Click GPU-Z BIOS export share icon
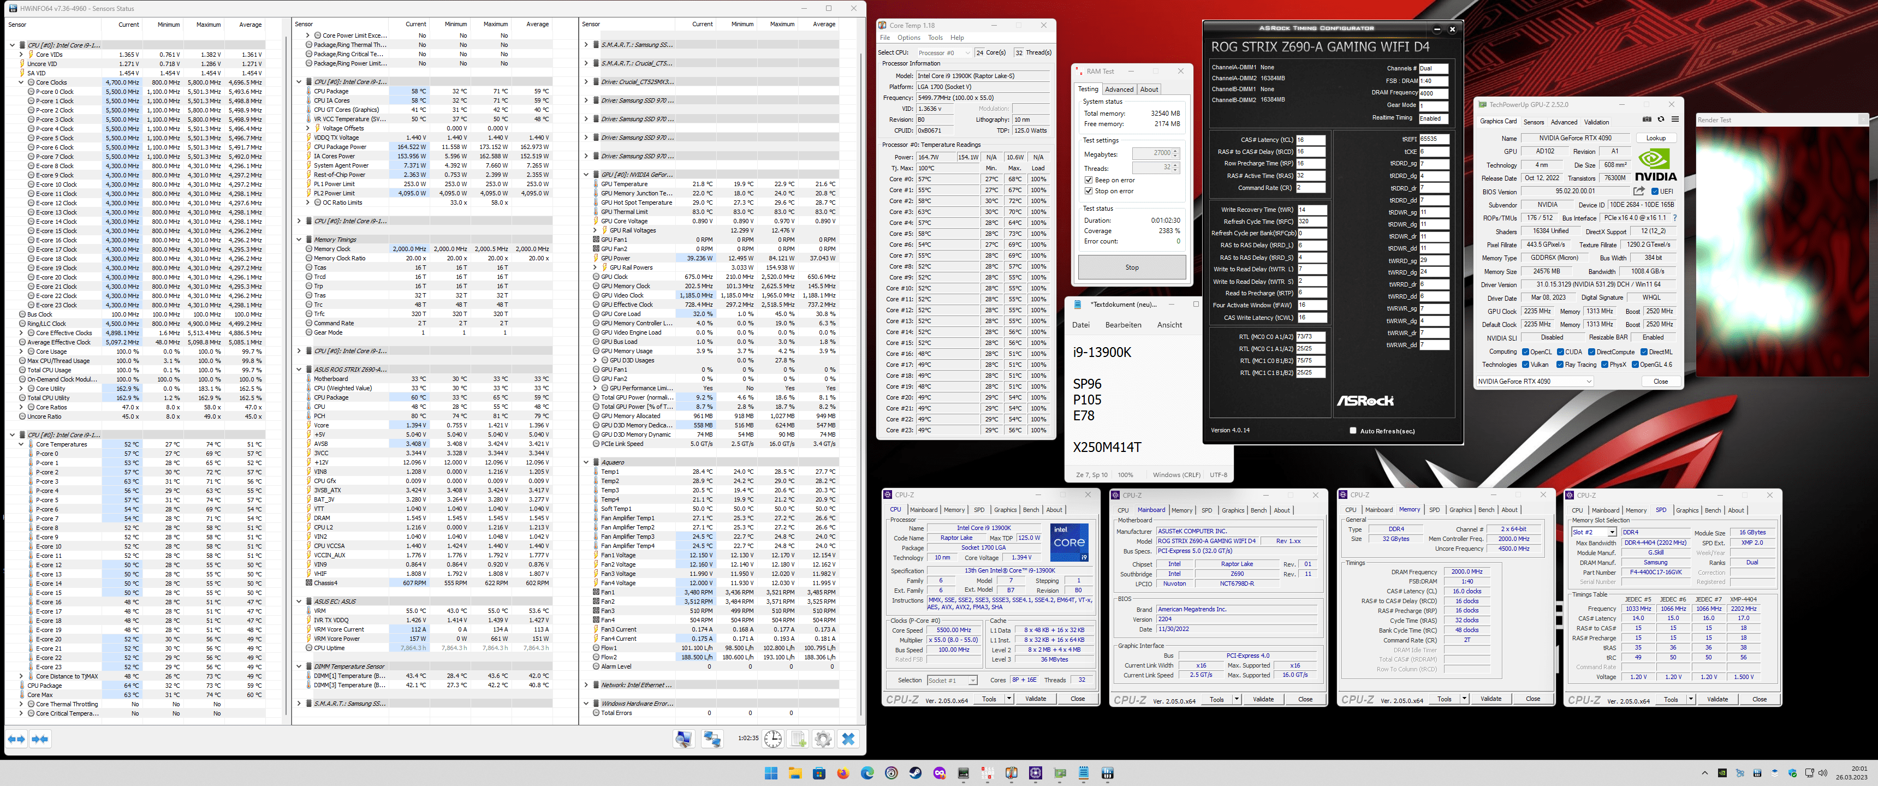1878x786 pixels. (x=1638, y=191)
